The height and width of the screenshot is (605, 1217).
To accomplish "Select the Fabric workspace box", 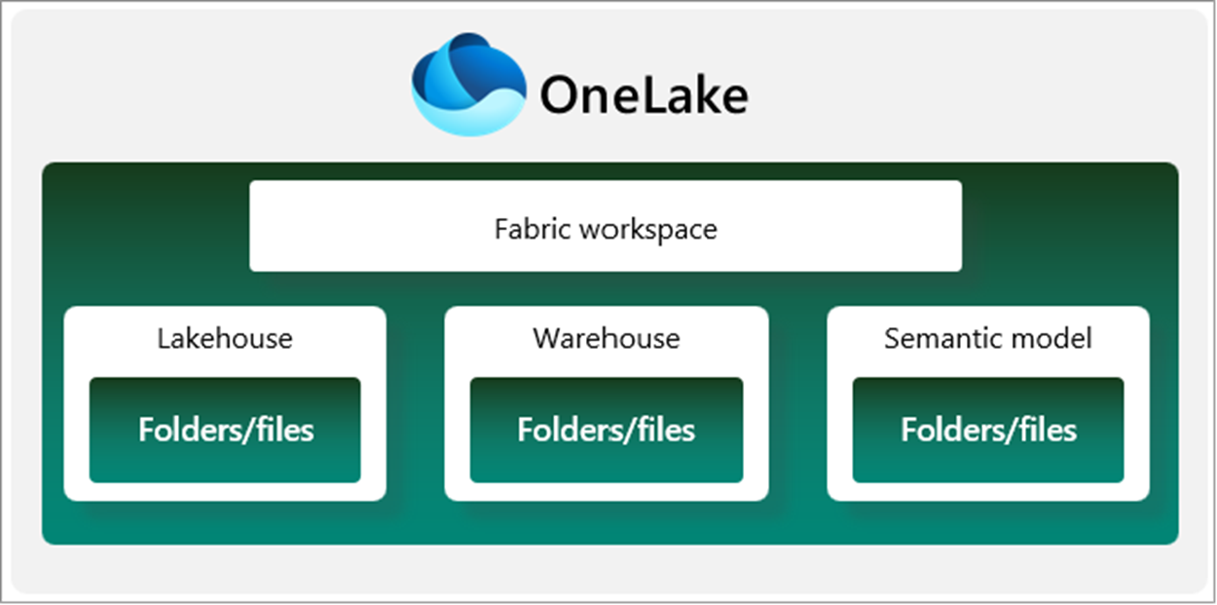I will point(606,226).
